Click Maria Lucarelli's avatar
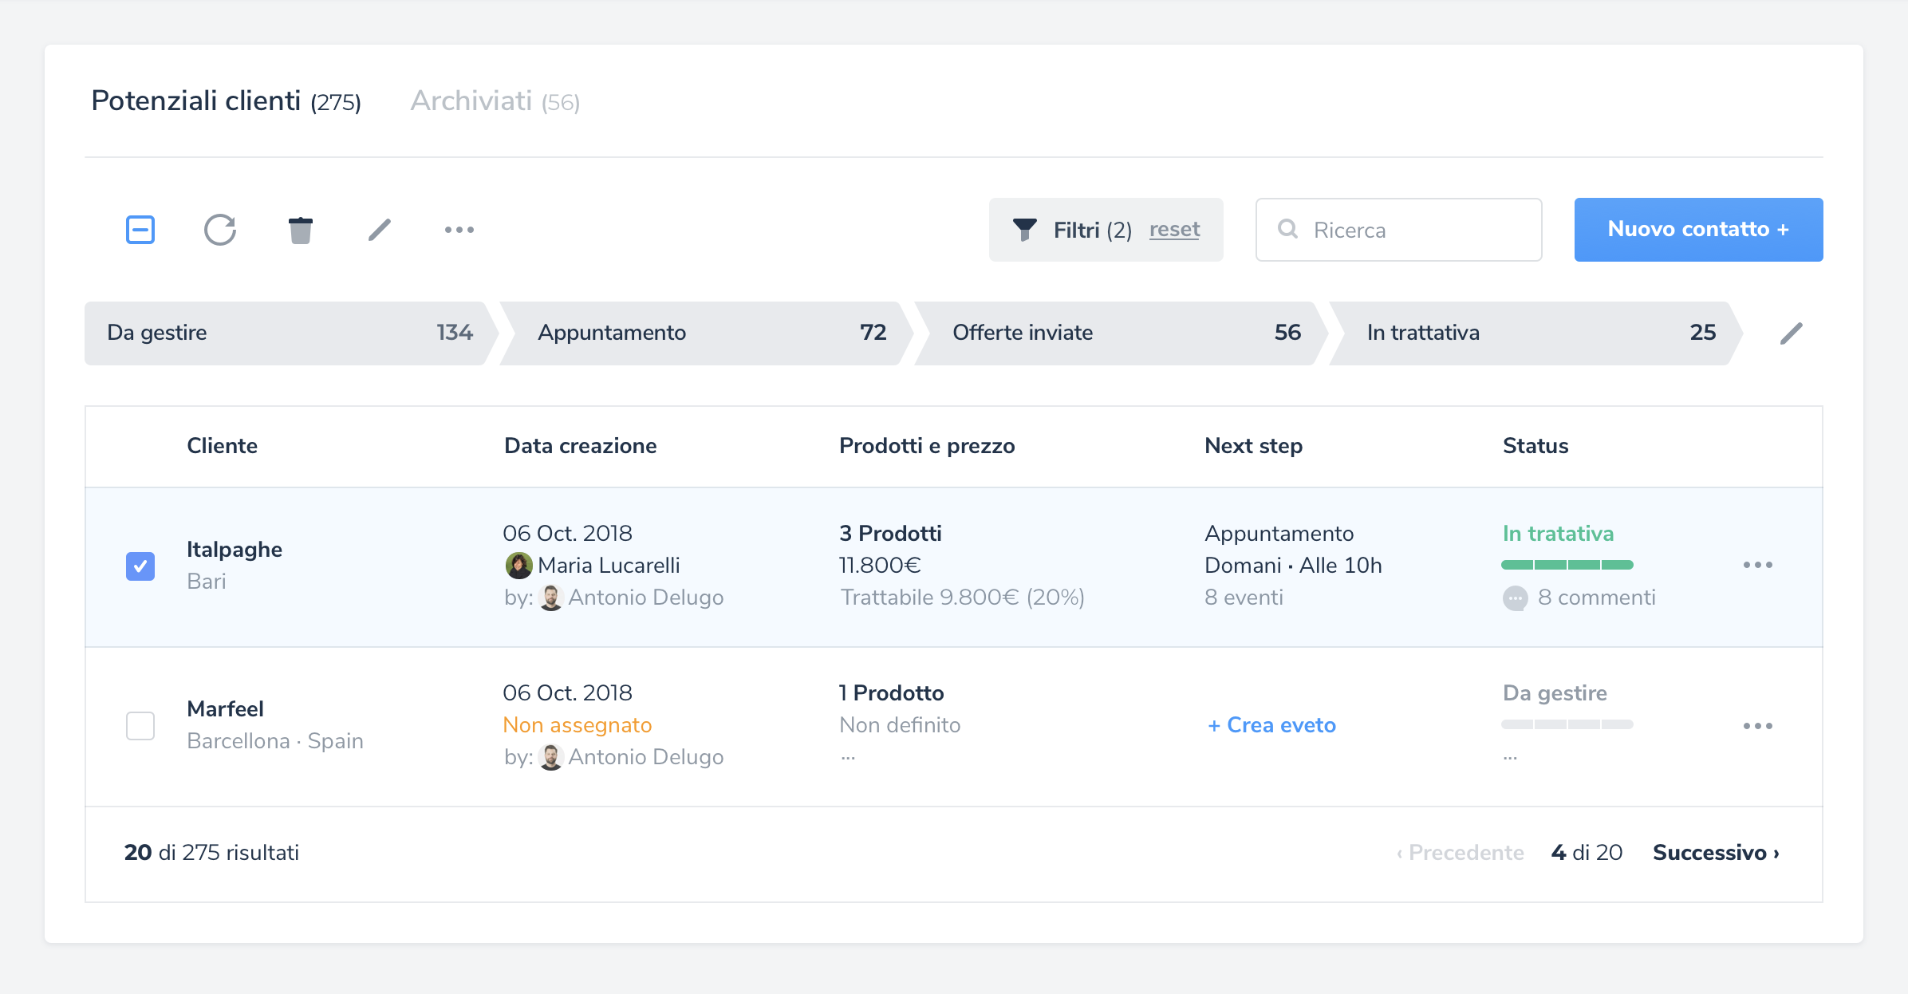This screenshot has width=1908, height=994. point(519,566)
